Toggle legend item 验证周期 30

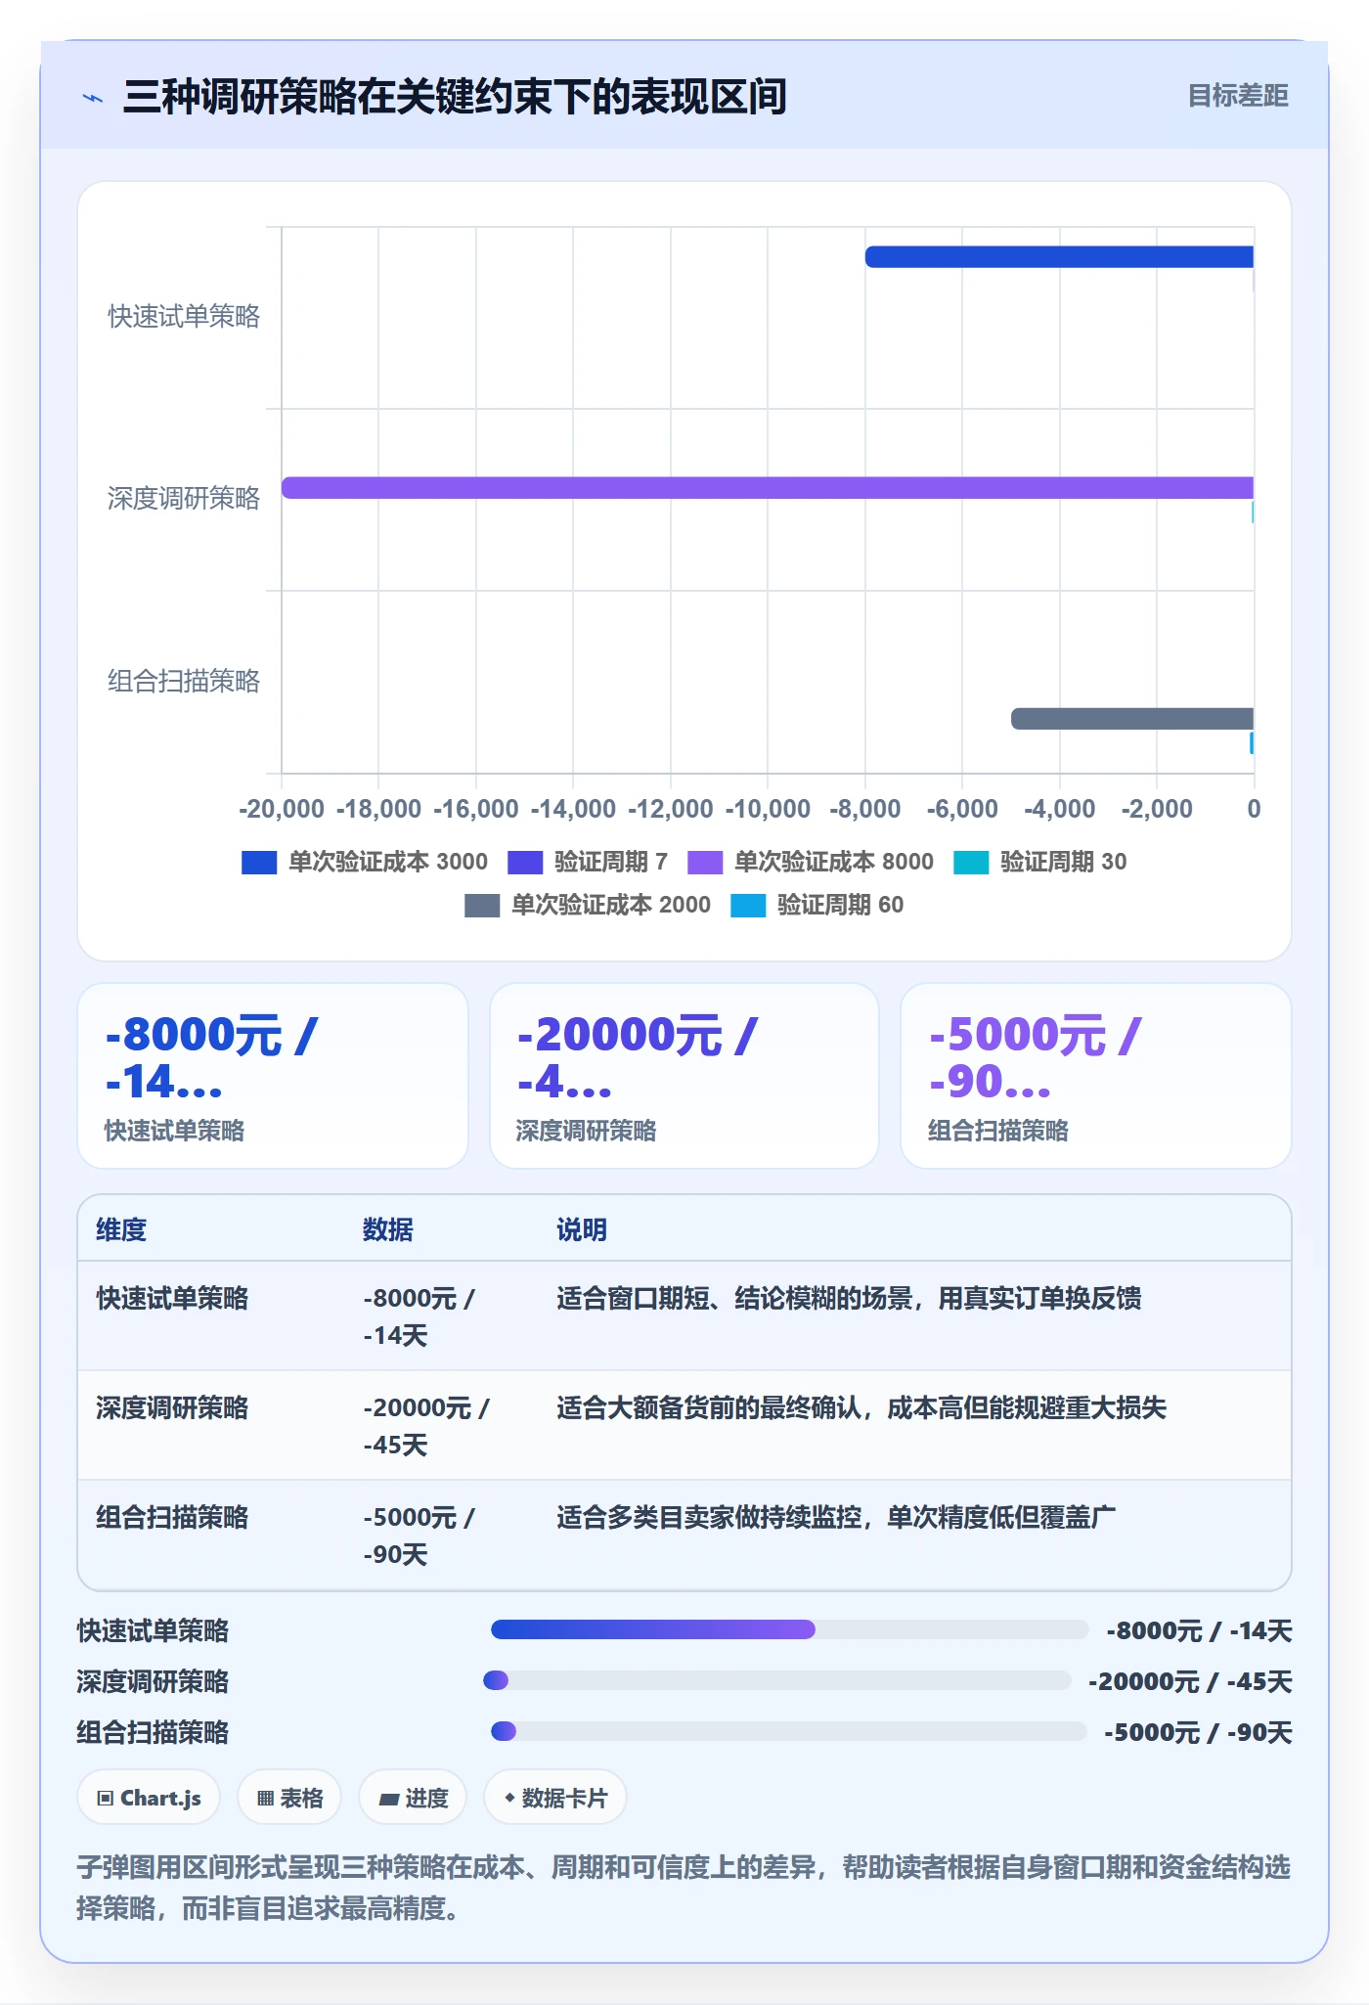click(x=1039, y=862)
